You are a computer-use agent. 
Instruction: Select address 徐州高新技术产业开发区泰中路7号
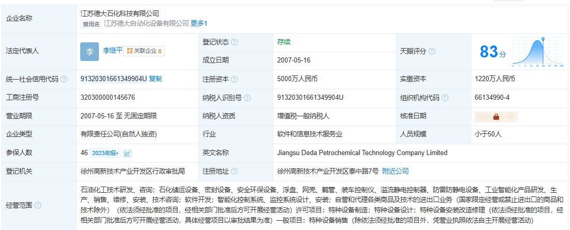(x=328, y=171)
